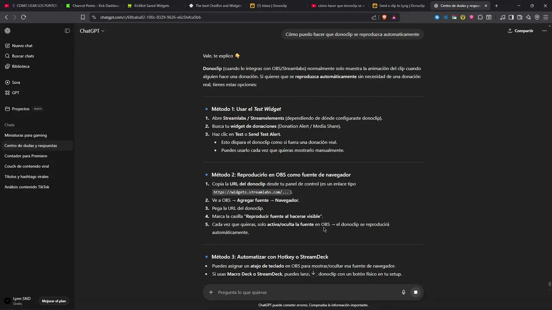This screenshot has height=310, width=552.
Task: Click the user message bubble about donoclip
Action: coord(352,34)
